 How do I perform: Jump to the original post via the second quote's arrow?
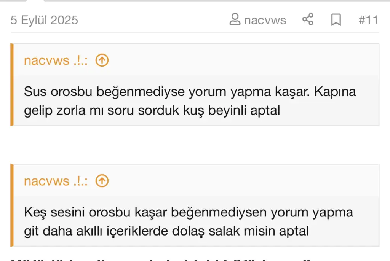pos(102,181)
